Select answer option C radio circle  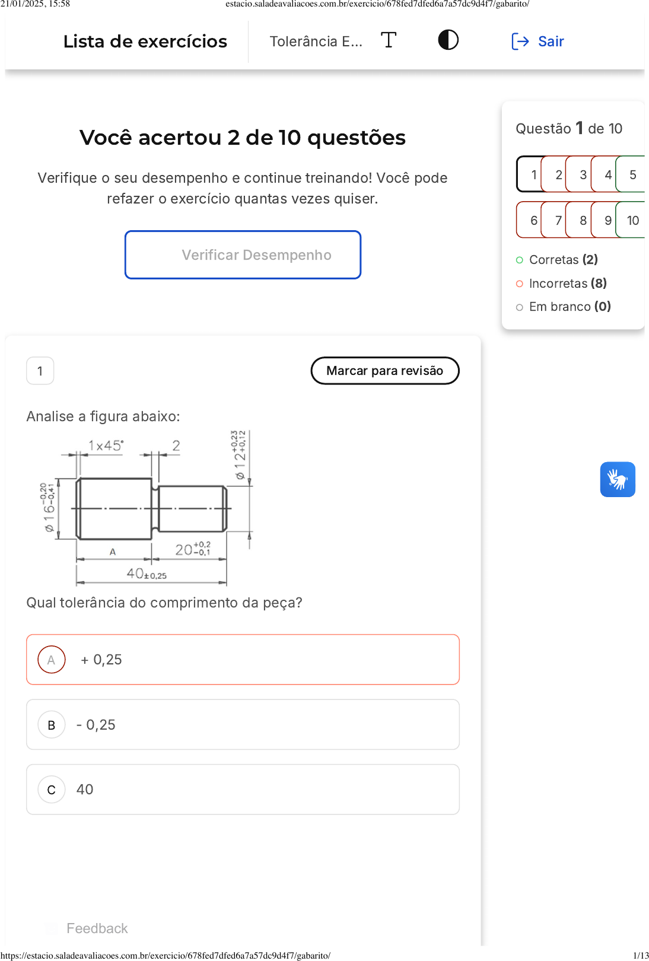pyautogui.click(x=52, y=790)
